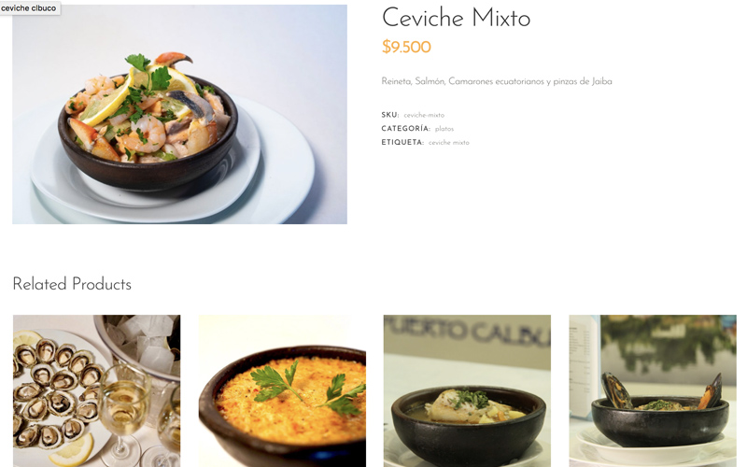The image size is (747, 467).
Task: Open the "platos" category link
Action: click(x=444, y=129)
